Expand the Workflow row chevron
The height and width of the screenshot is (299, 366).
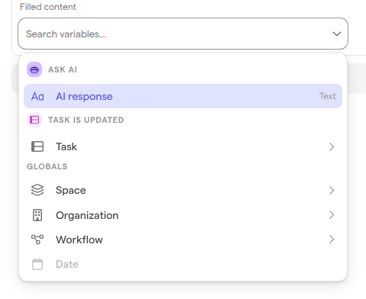[332, 240]
